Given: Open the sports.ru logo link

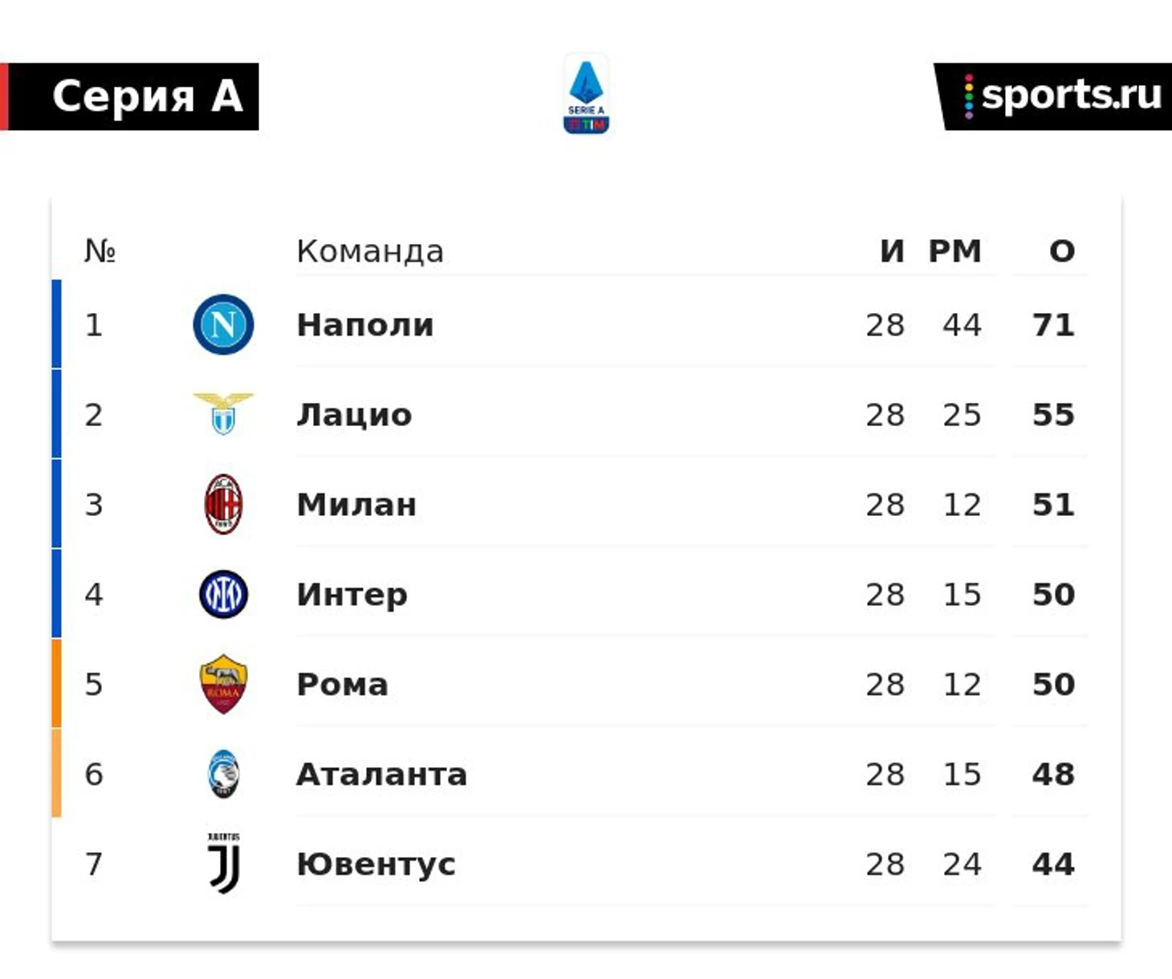Looking at the screenshot, I should coord(1052,96).
